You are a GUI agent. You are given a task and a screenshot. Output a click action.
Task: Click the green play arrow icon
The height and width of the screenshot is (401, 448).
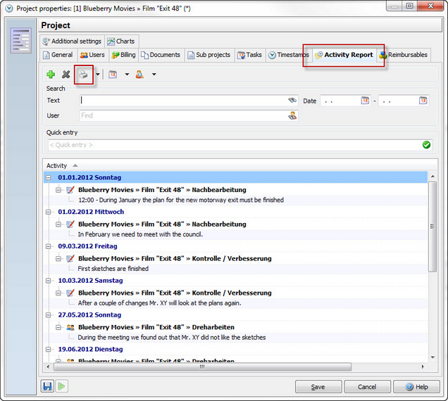coord(61,386)
